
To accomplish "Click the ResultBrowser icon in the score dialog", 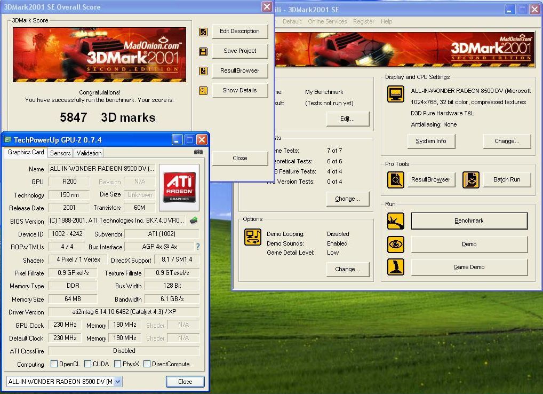I will (x=203, y=71).
